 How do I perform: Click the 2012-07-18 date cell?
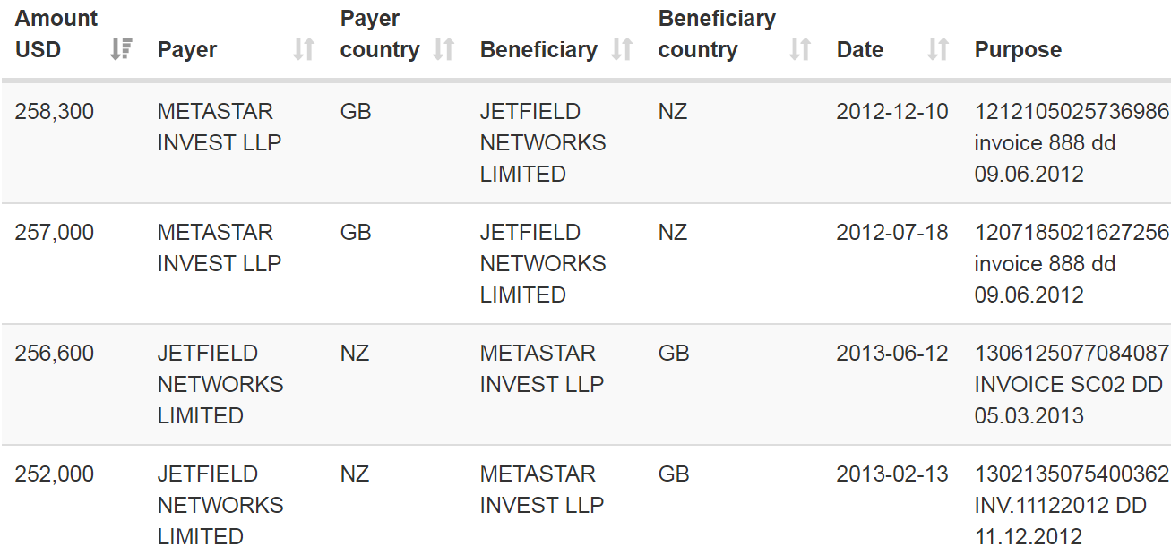891,233
